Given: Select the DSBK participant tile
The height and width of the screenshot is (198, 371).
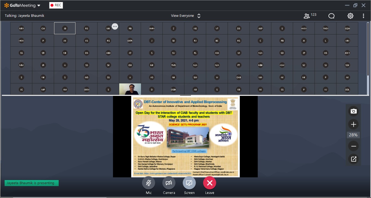Looking at the screenshot, I should [x=174, y=89].
